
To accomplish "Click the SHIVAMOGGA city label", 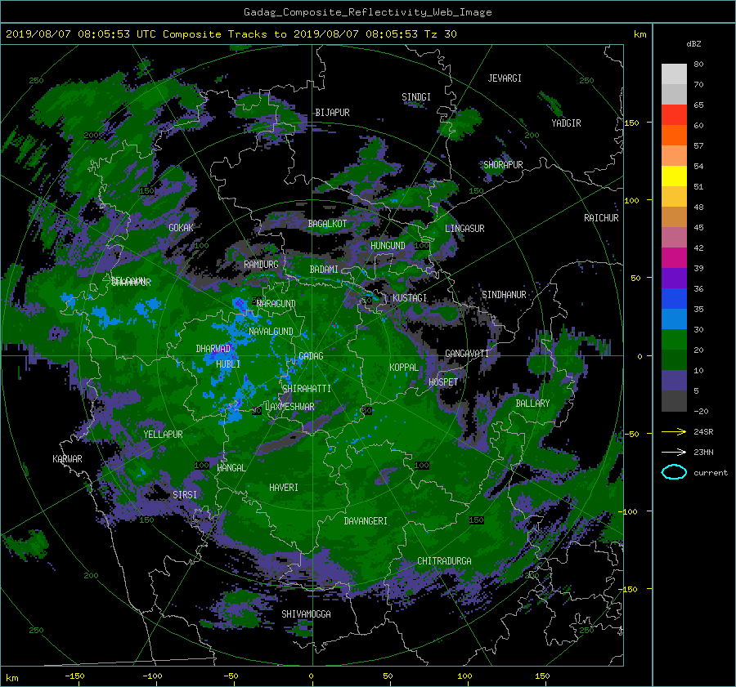I will click(306, 614).
